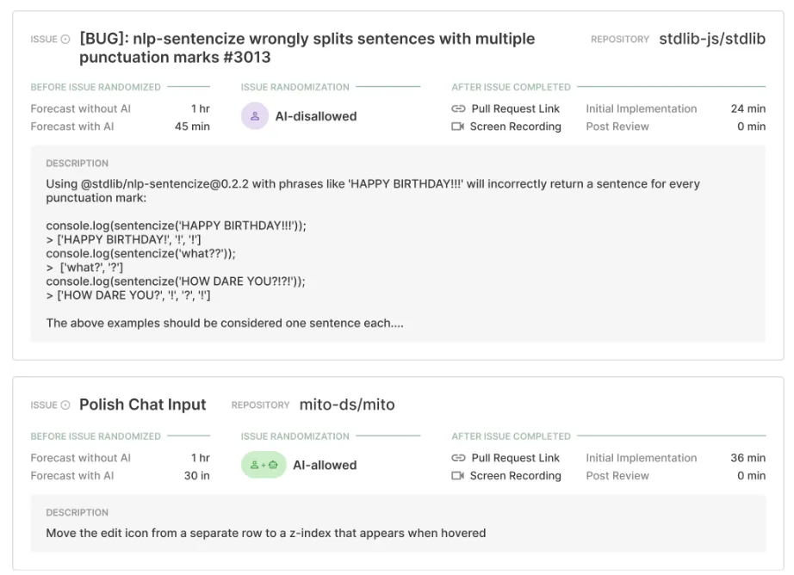Open Screen Recording for the mito issue
The height and width of the screenshot is (575, 794).
click(516, 475)
